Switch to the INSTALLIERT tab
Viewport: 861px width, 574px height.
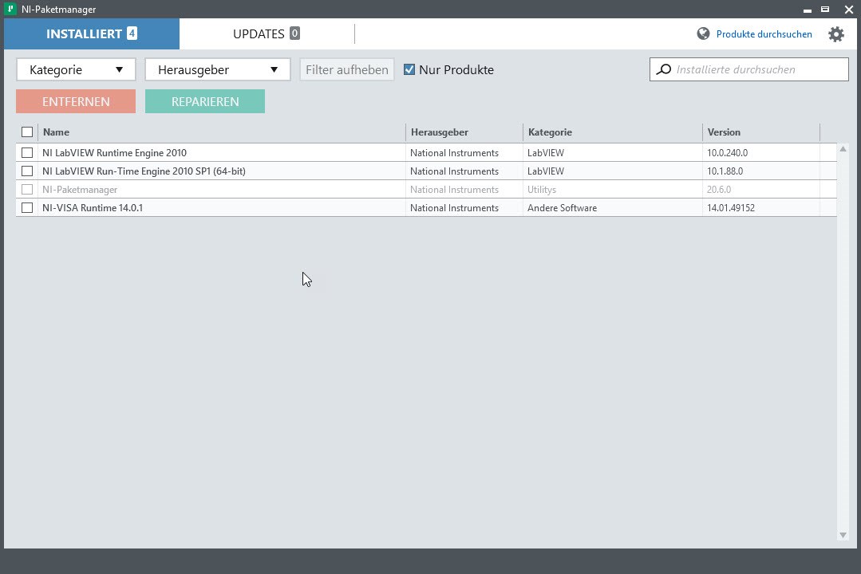(92, 33)
